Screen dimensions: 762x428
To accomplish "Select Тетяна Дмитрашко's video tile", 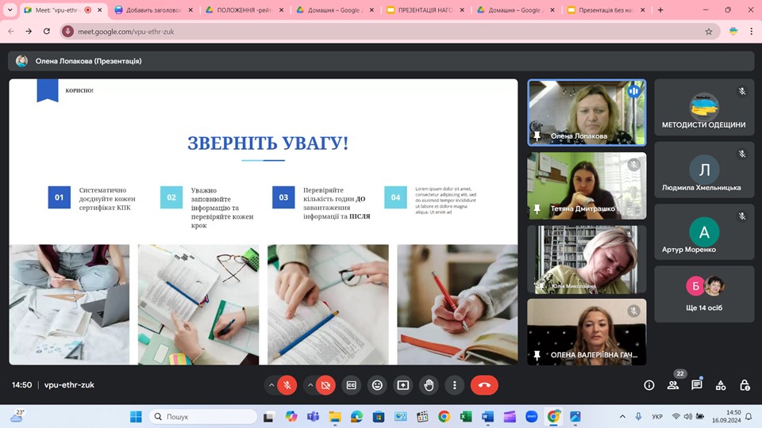I will tap(587, 185).
